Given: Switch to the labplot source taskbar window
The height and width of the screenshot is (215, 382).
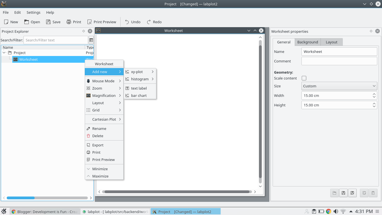Looking at the screenshot, I should (115, 212).
